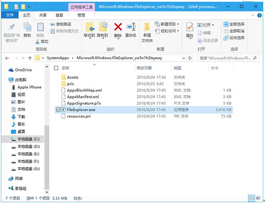Click SystemApps in the address path

[58, 58]
